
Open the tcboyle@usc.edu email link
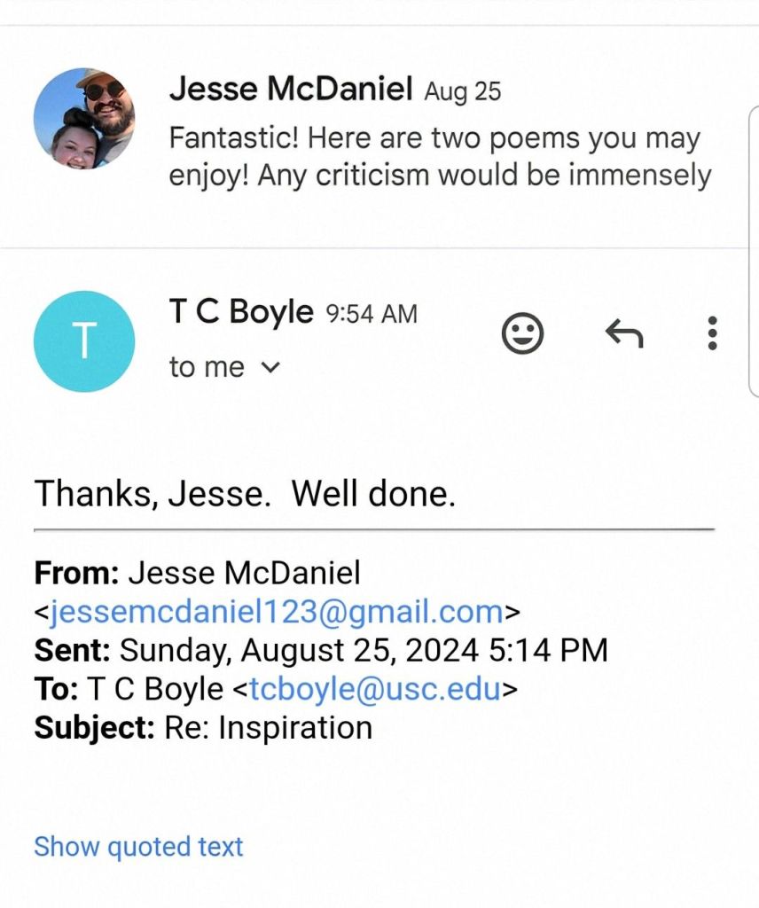374,688
